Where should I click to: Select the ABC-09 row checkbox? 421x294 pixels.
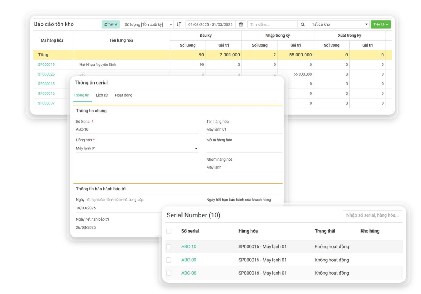point(169,260)
